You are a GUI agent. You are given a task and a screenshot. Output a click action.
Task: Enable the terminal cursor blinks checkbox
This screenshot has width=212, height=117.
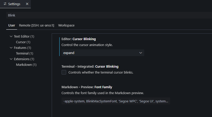pyautogui.click(x=64, y=72)
